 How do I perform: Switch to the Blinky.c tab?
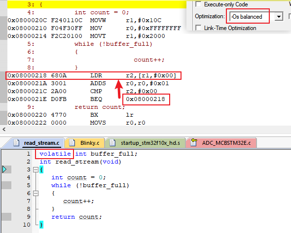tap(85, 143)
